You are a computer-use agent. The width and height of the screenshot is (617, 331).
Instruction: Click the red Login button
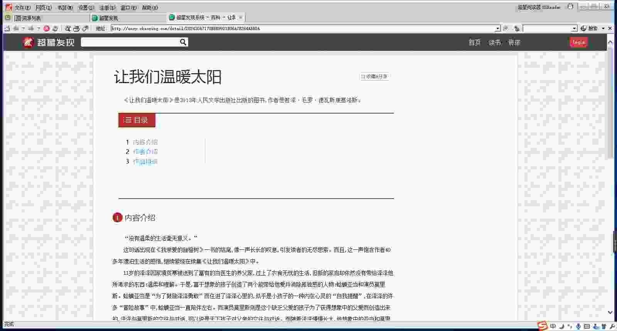(578, 42)
